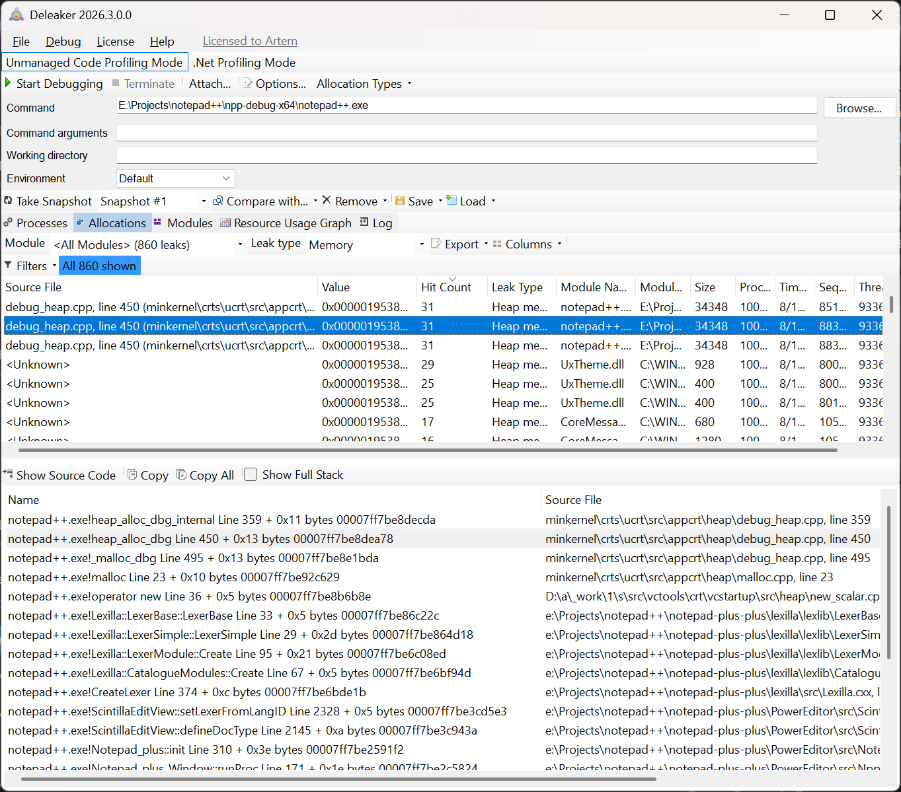Select setLexerFromLangID Line 2328 stack frame
Screen dimensions: 901x792
pyautogui.click(x=443, y=711)
